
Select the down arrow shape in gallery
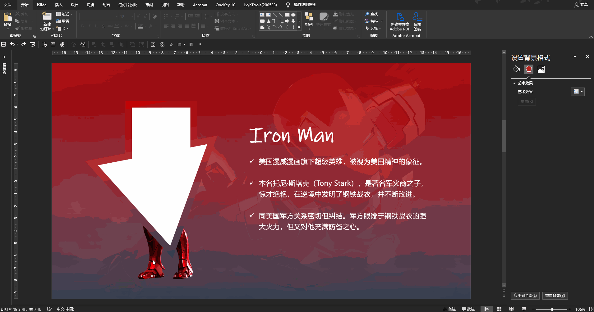pyautogui.click(x=293, y=21)
